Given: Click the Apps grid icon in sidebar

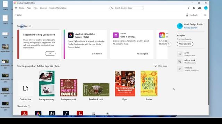Looking at the screenshot, I should [x=180, y=54].
